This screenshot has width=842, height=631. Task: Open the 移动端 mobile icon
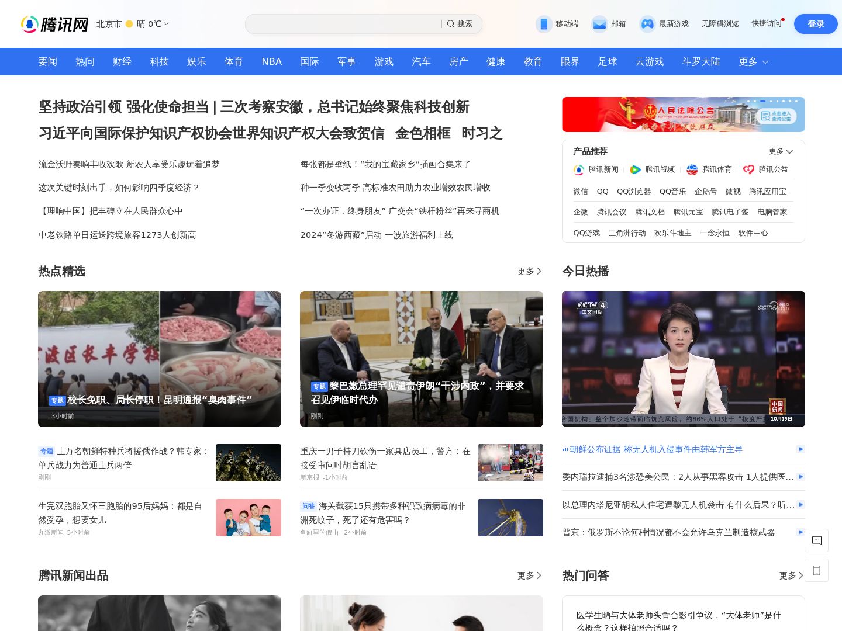544,24
